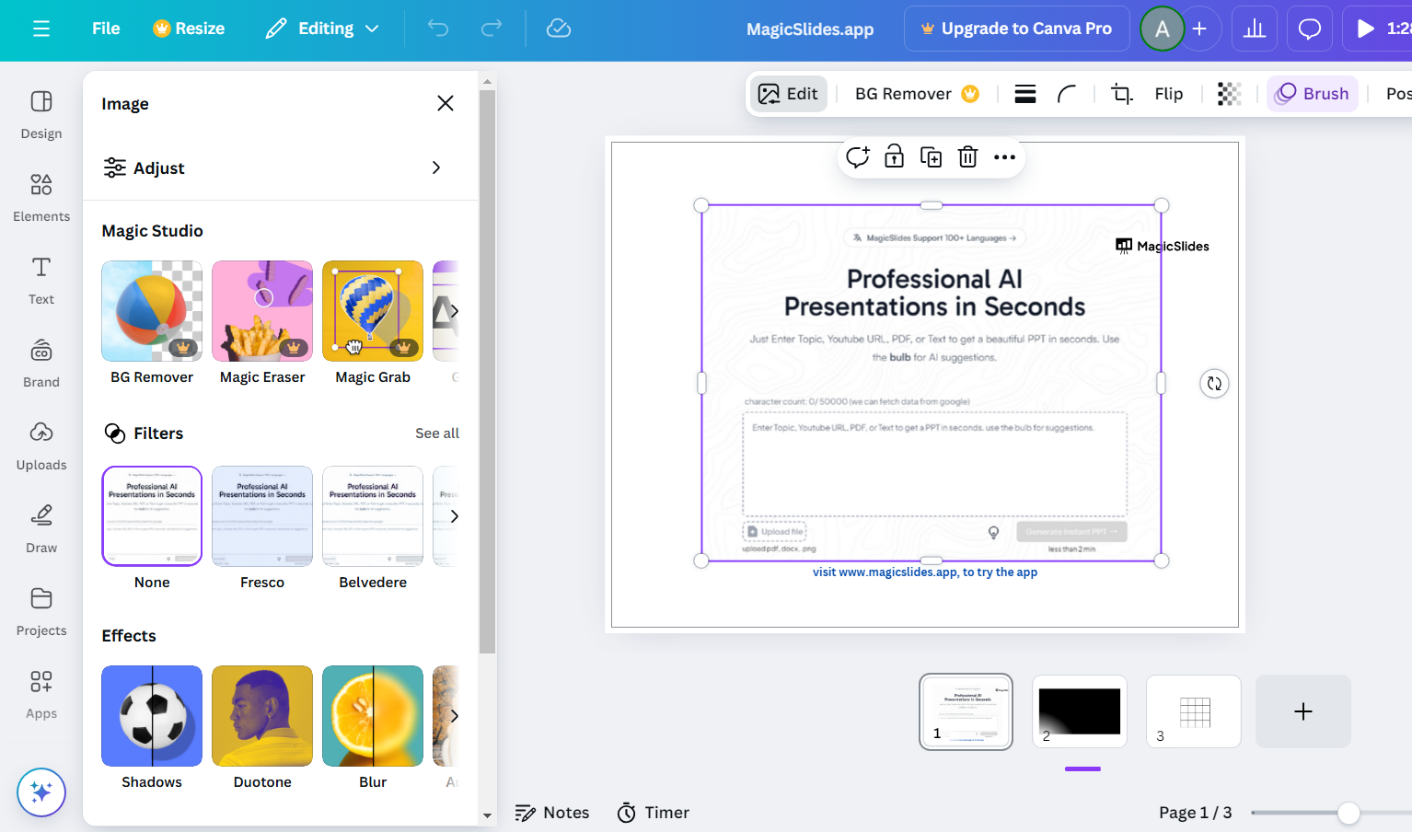
Task: Show more filters arrow
Action: 454,516
